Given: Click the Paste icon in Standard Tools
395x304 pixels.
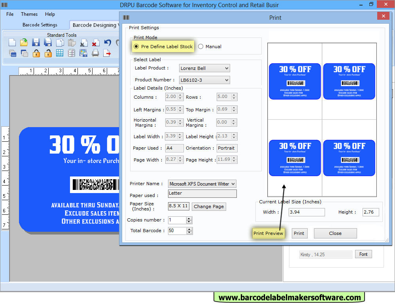Looking at the screenshot, I should click(x=72, y=43).
